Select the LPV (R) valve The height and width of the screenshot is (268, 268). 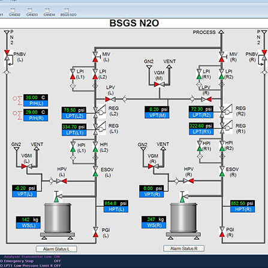tap(206, 99)
